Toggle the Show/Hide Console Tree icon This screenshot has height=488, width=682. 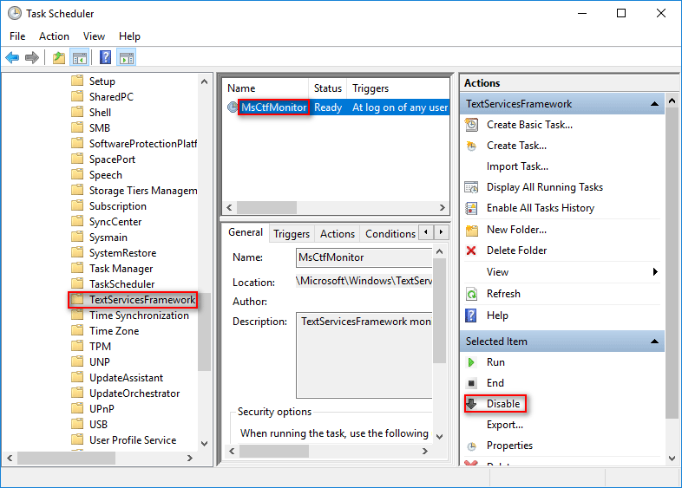[80, 57]
